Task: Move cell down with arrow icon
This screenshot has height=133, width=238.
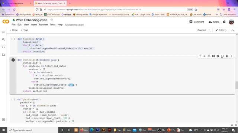Action: coord(205,56)
